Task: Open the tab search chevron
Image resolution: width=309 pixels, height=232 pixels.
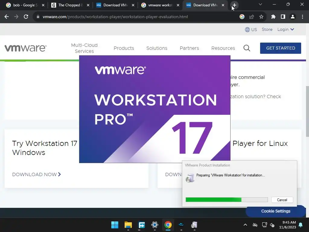Action: (x=260, y=4)
